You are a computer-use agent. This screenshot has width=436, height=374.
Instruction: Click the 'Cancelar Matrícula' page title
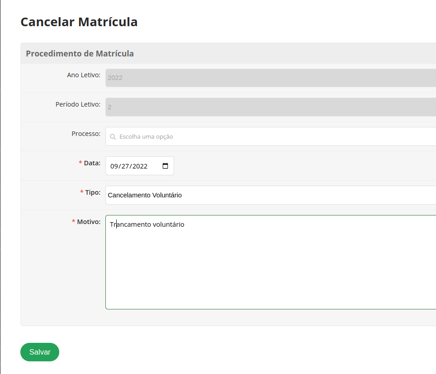pos(79,22)
